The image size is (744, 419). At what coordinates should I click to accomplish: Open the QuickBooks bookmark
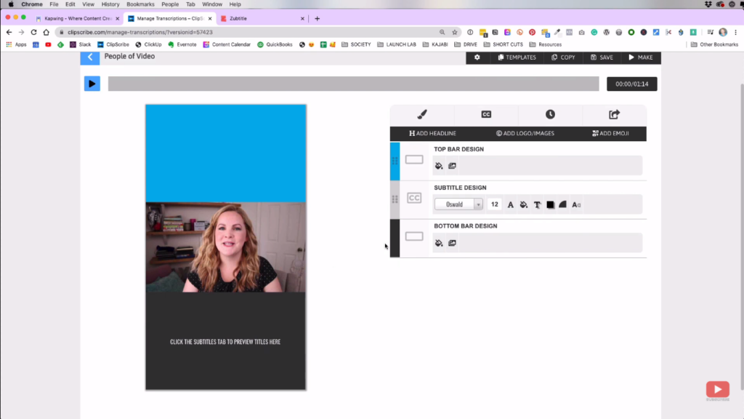(x=275, y=44)
